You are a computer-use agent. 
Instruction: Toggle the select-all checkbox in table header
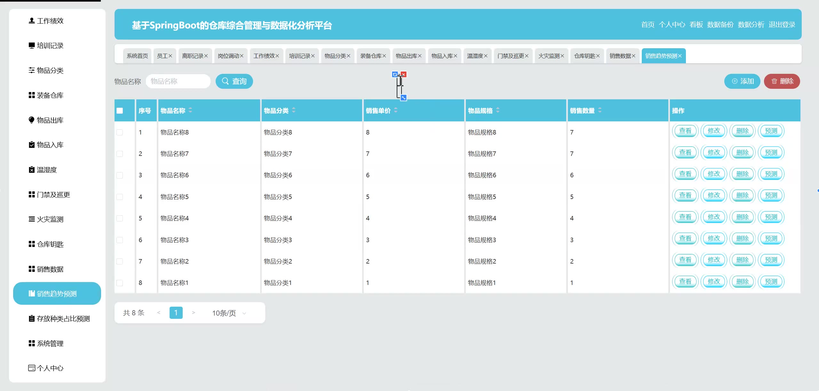pyautogui.click(x=120, y=111)
